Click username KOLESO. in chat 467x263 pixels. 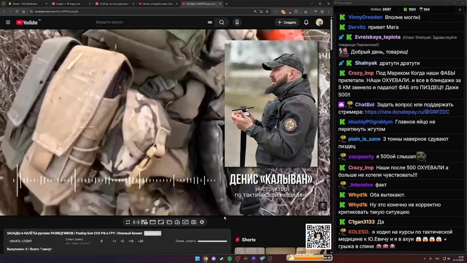click(x=359, y=232)
